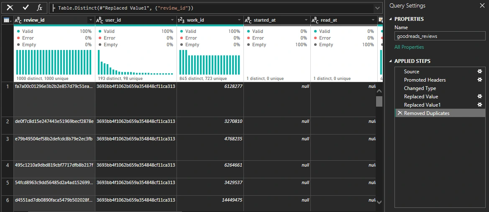The height and width of the screenshot is (212, 489).
Task: Select row number 1 header
Action: click(x=7, y=99)
